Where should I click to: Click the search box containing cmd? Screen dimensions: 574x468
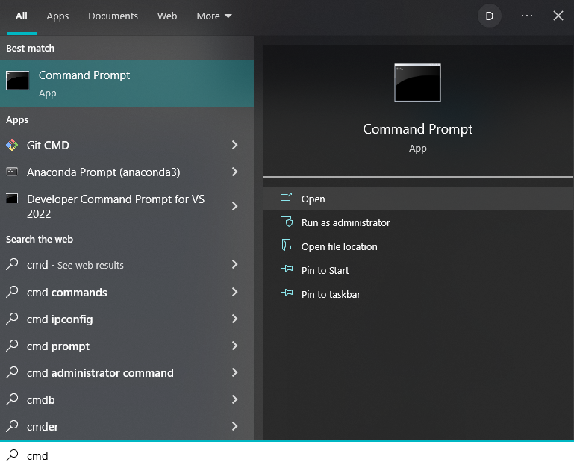tap(287, 455)
